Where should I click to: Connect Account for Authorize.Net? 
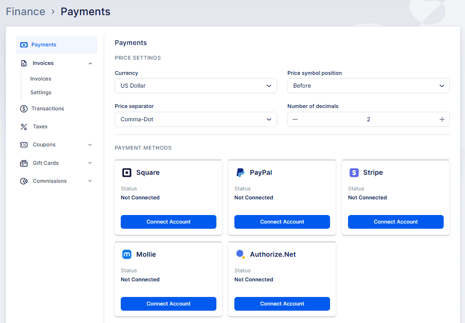(x=282, y=304)
